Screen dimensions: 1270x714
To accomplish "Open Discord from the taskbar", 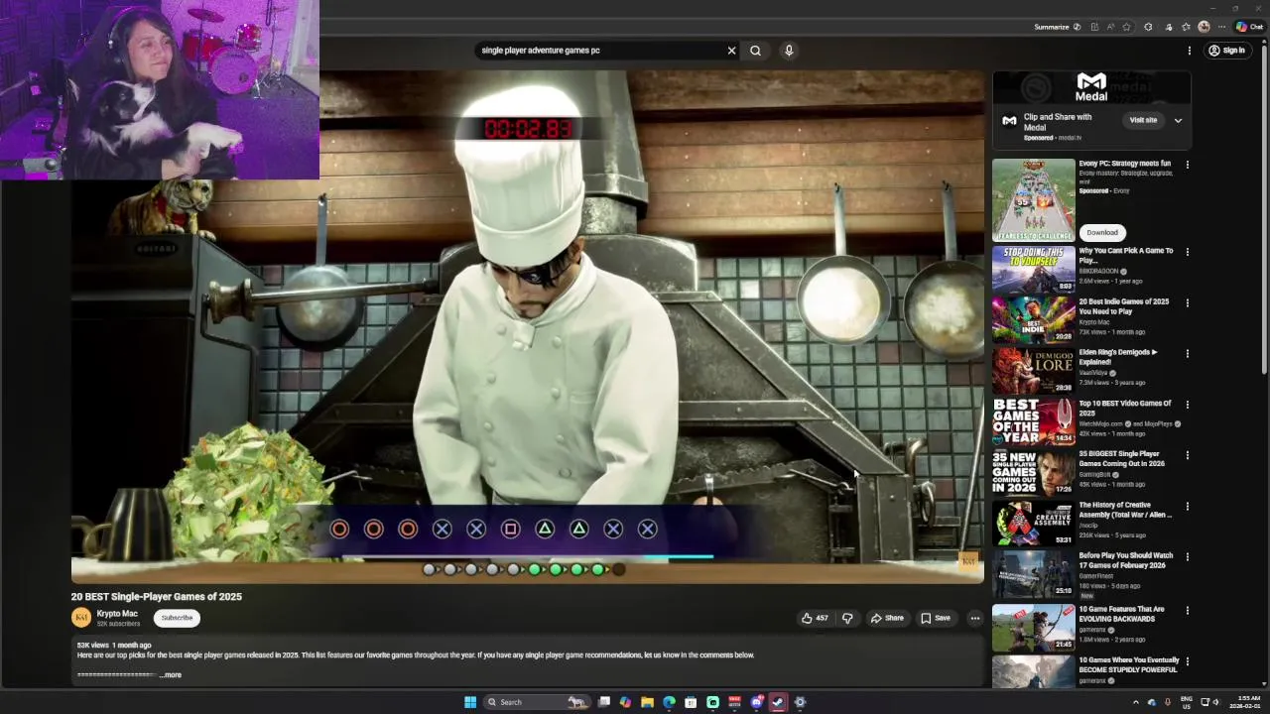I will 756,702.
